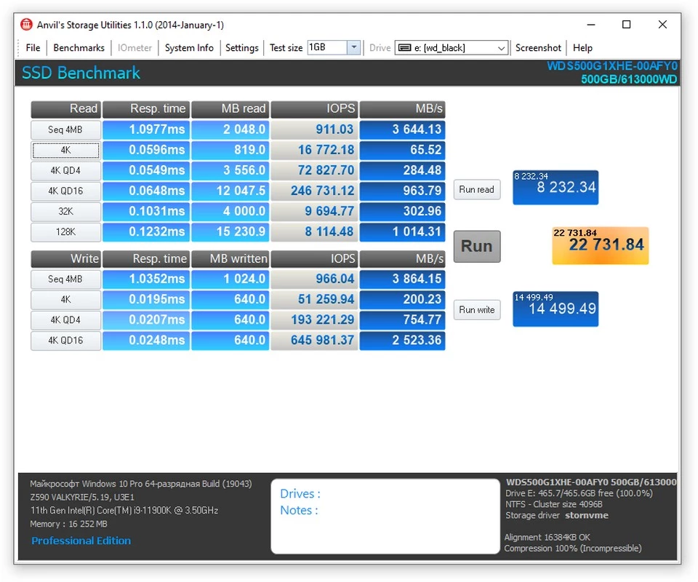Click Compression 100% (Incompressible) text
698x582 pixels.
[x=573, y=549]
